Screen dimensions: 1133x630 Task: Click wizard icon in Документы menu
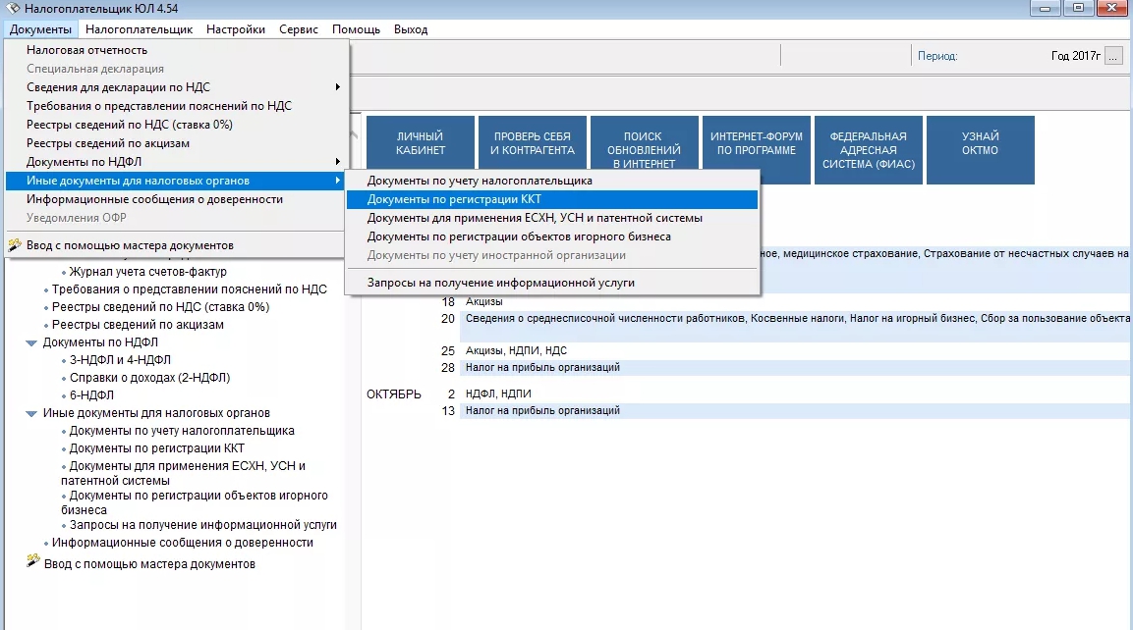pyautogui.click(x=15, y=244)
